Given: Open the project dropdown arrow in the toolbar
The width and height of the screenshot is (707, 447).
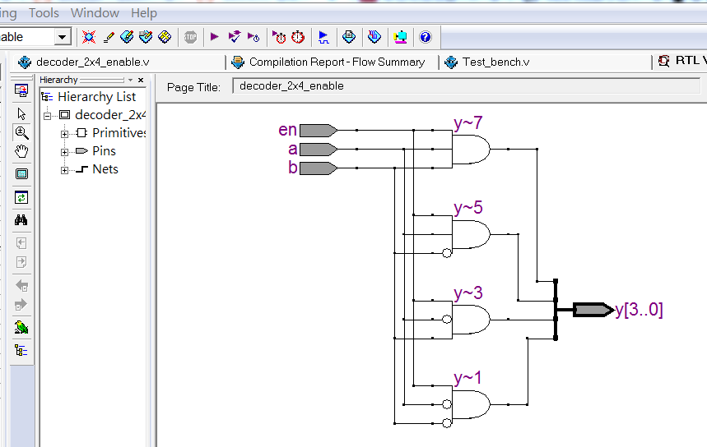Looking at the screenshot, I should coord(63,37).
